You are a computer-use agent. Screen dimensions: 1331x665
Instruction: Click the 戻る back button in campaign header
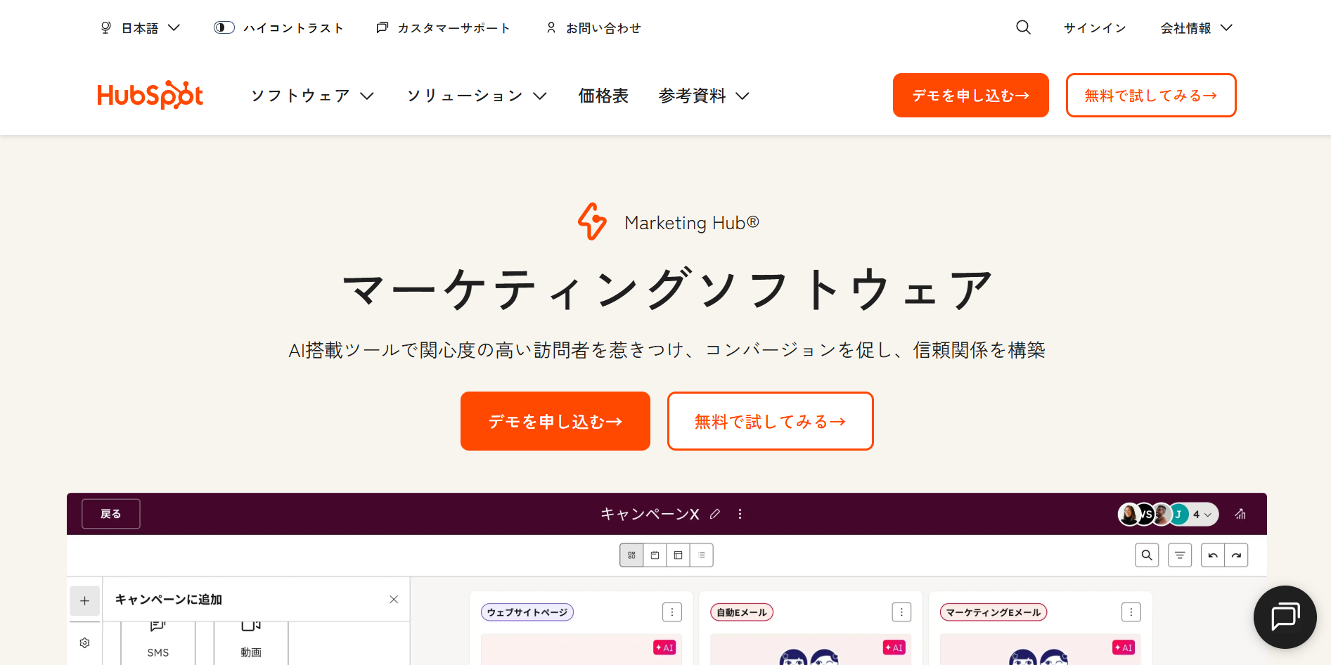pyautogui.click(x=110, y=513)
